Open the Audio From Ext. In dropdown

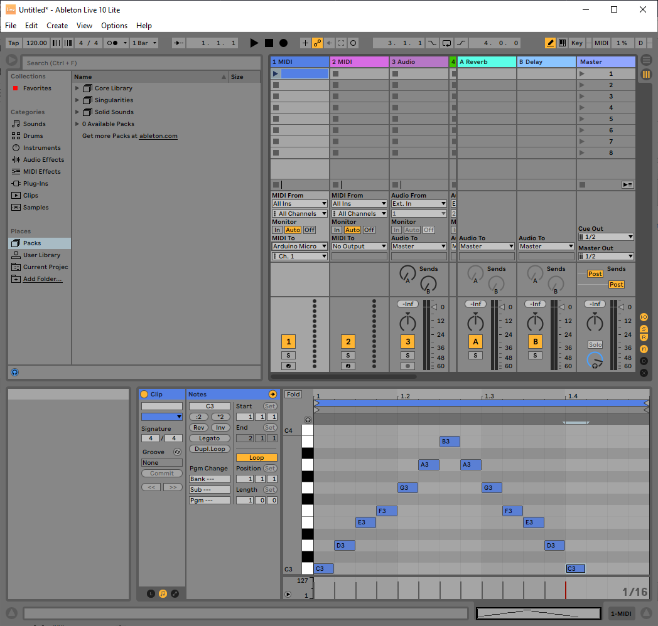tap(419, 204)
